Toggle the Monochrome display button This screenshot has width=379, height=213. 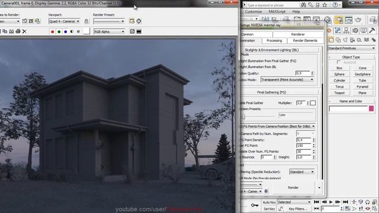click(x=78, y=31)
